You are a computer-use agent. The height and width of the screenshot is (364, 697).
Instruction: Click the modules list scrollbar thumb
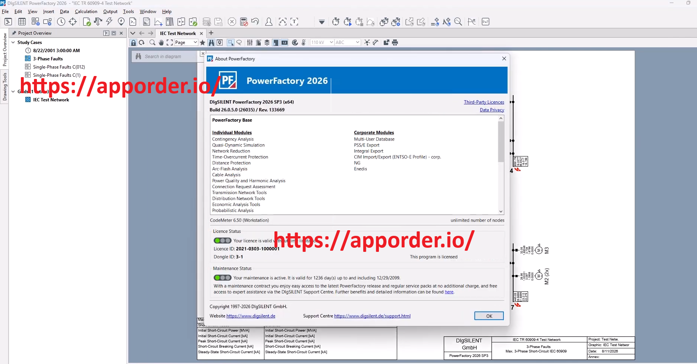click(501, 142)
